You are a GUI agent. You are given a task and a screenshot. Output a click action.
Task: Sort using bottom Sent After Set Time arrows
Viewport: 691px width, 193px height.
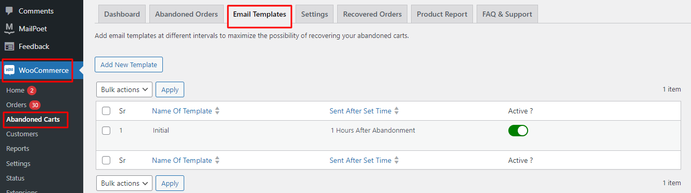pyautogui.click(x=396, y=160)
